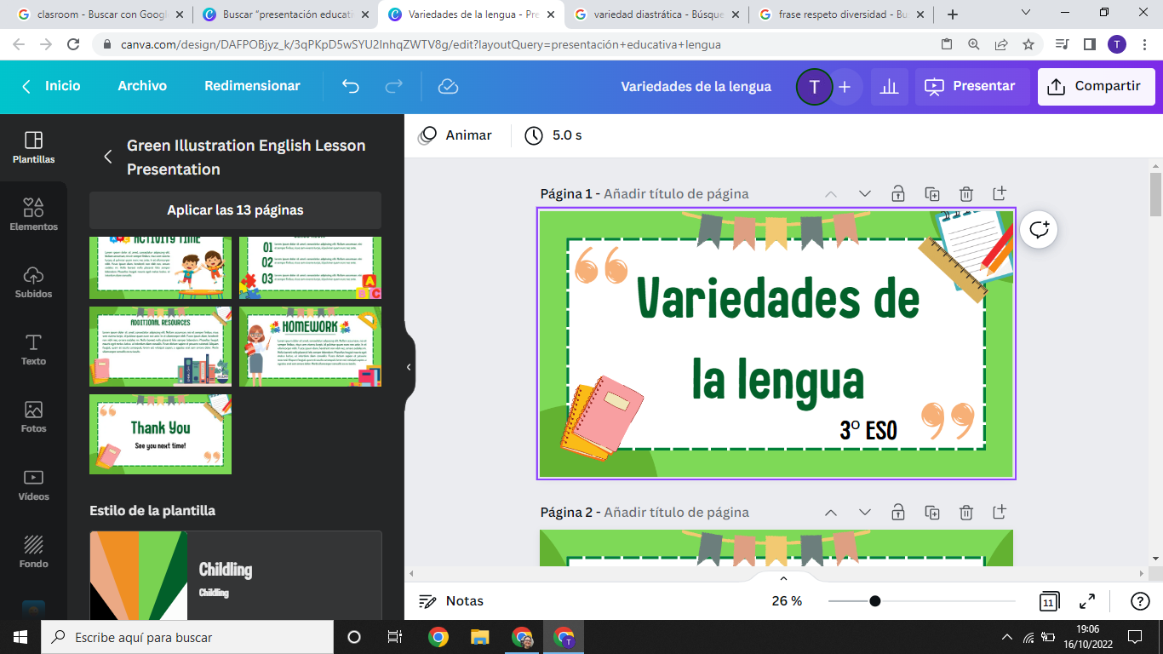The width and height of the screenshot is (1163, 654).
Task: Move Página 2 down
Action: point(865,512)
